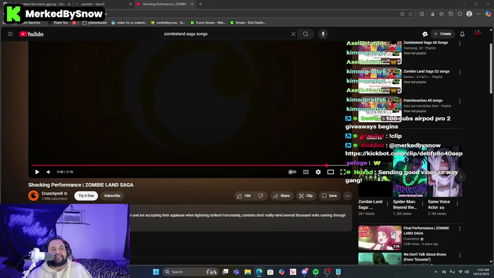
Task: Open options for Zombie Land Sage S2 songs
Action: coord(460,72)
